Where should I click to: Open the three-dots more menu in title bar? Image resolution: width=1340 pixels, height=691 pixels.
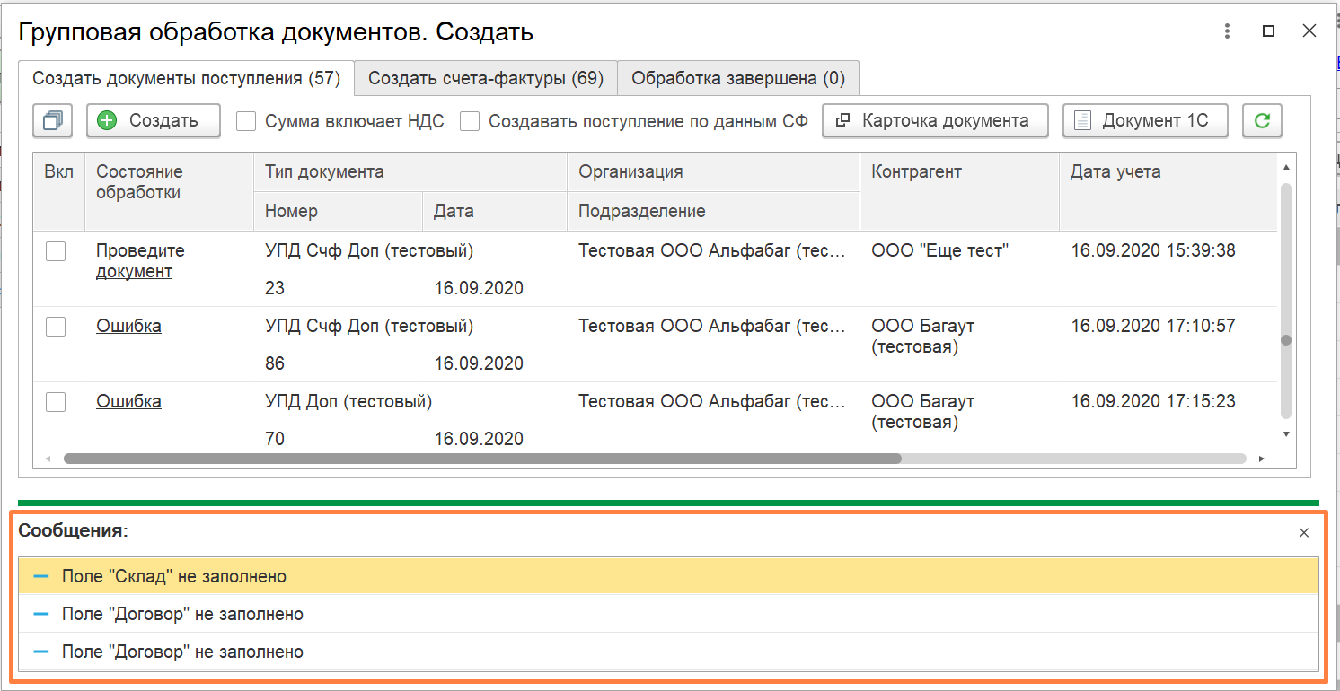coord(1227,31)
